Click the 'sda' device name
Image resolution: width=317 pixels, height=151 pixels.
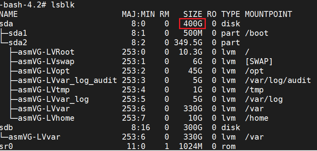coord(6,24)
